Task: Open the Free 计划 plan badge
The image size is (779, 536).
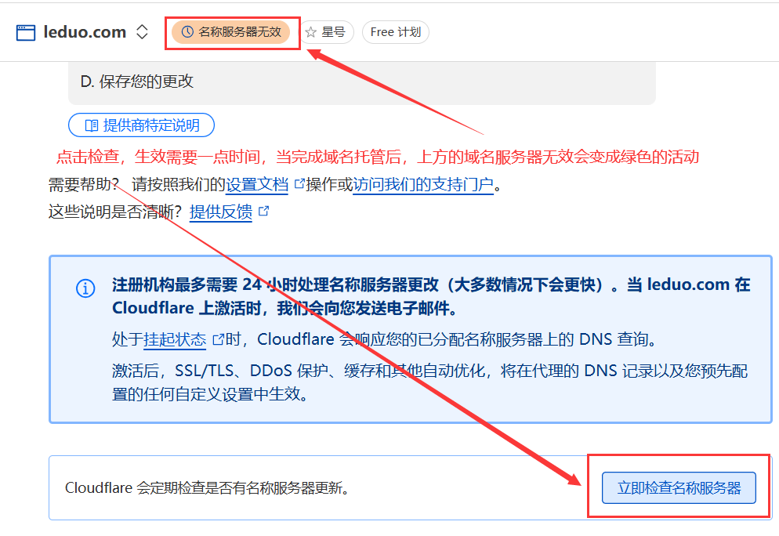Action: (x=396, y=32)
